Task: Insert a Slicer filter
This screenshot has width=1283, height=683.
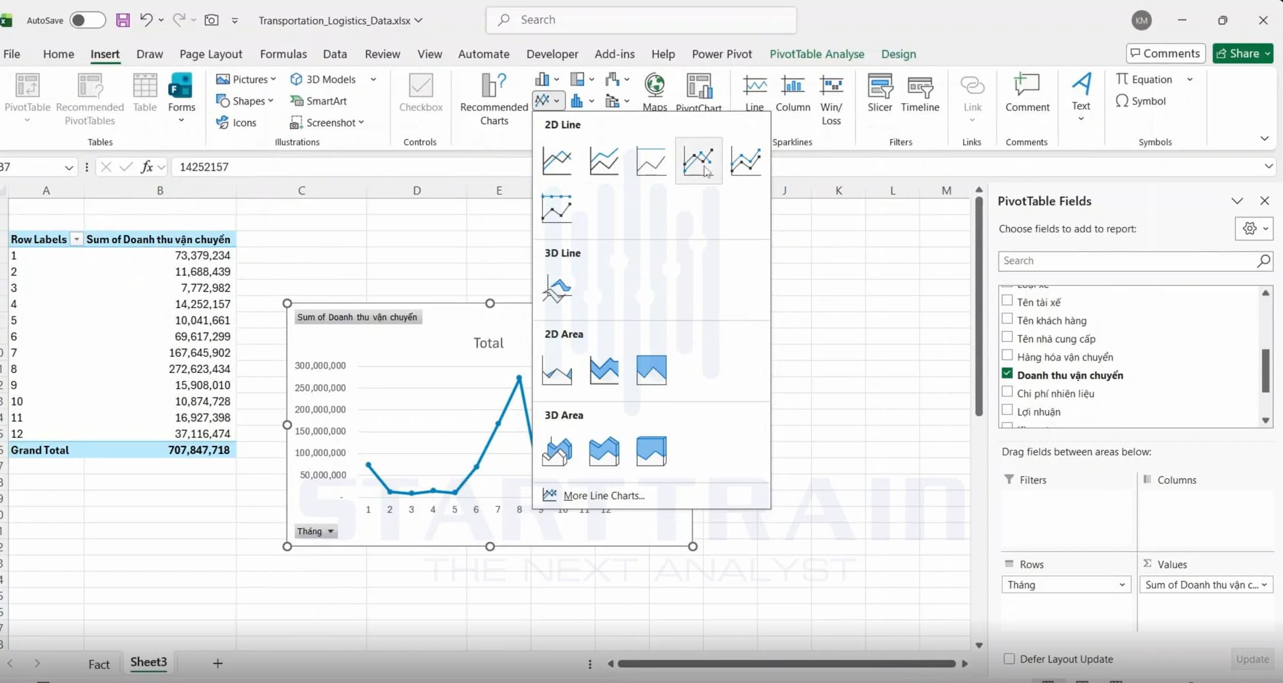Action: tap(879, 93)
